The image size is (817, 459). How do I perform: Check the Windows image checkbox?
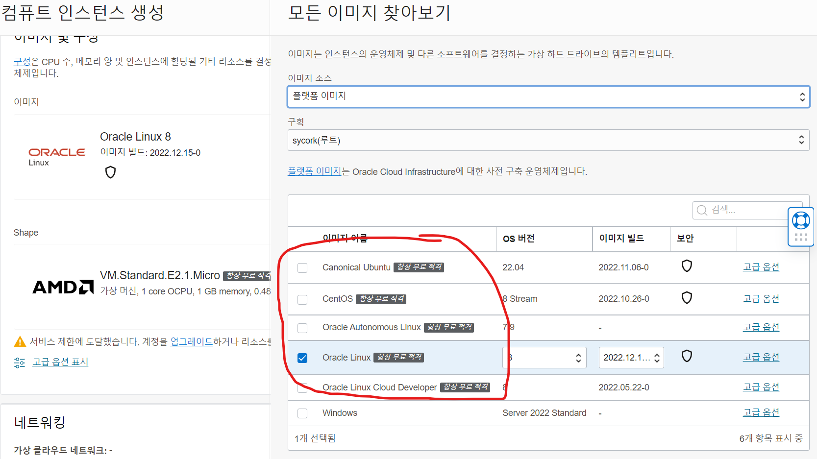302,413
